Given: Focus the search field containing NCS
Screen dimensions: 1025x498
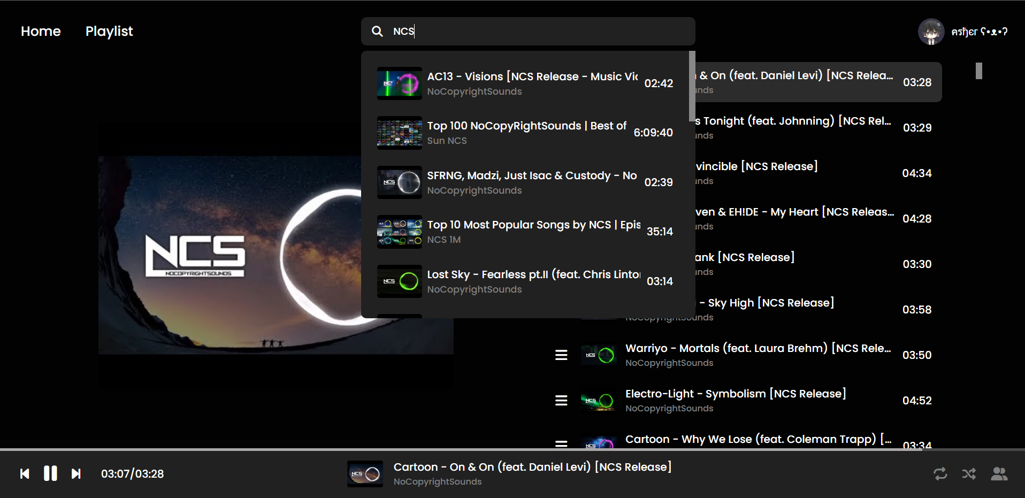Looking at the screenshot, I should click(528, 32).
